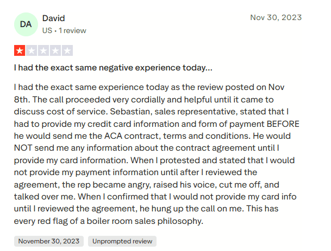331x251 pixels.
Task: Click the word "NOT" in the review body
Action: (25, 147)
